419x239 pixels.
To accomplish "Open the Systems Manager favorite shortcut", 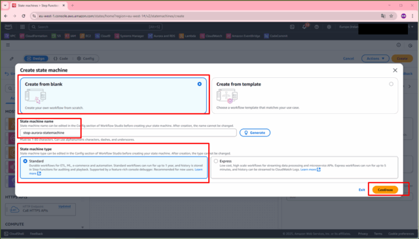I will click(130, 36).
